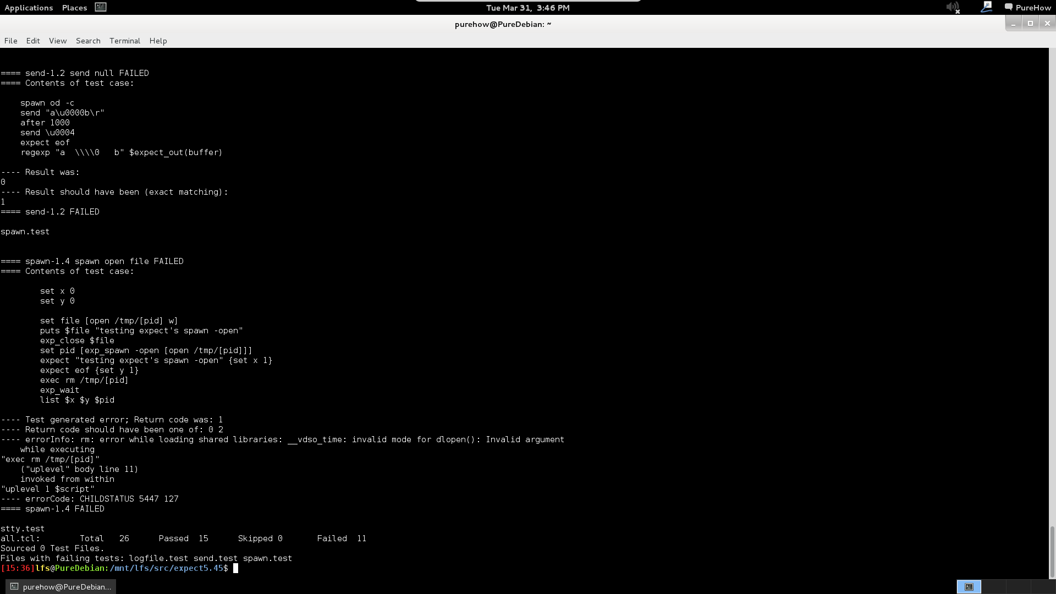The height and width of the screenshot is (594, 1056).
Task: Expand the PureHow user menu
Action: click(1033, 8)
